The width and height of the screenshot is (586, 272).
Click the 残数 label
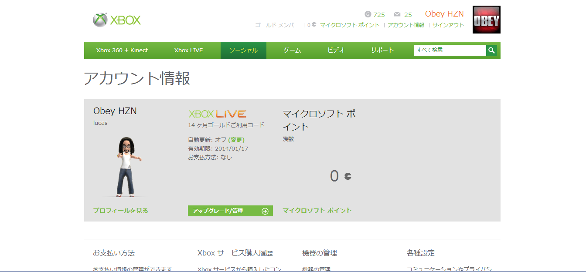click(x=288, y=139)
